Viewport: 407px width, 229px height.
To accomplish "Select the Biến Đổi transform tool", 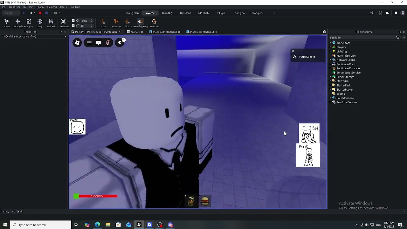I will (51, 23).
